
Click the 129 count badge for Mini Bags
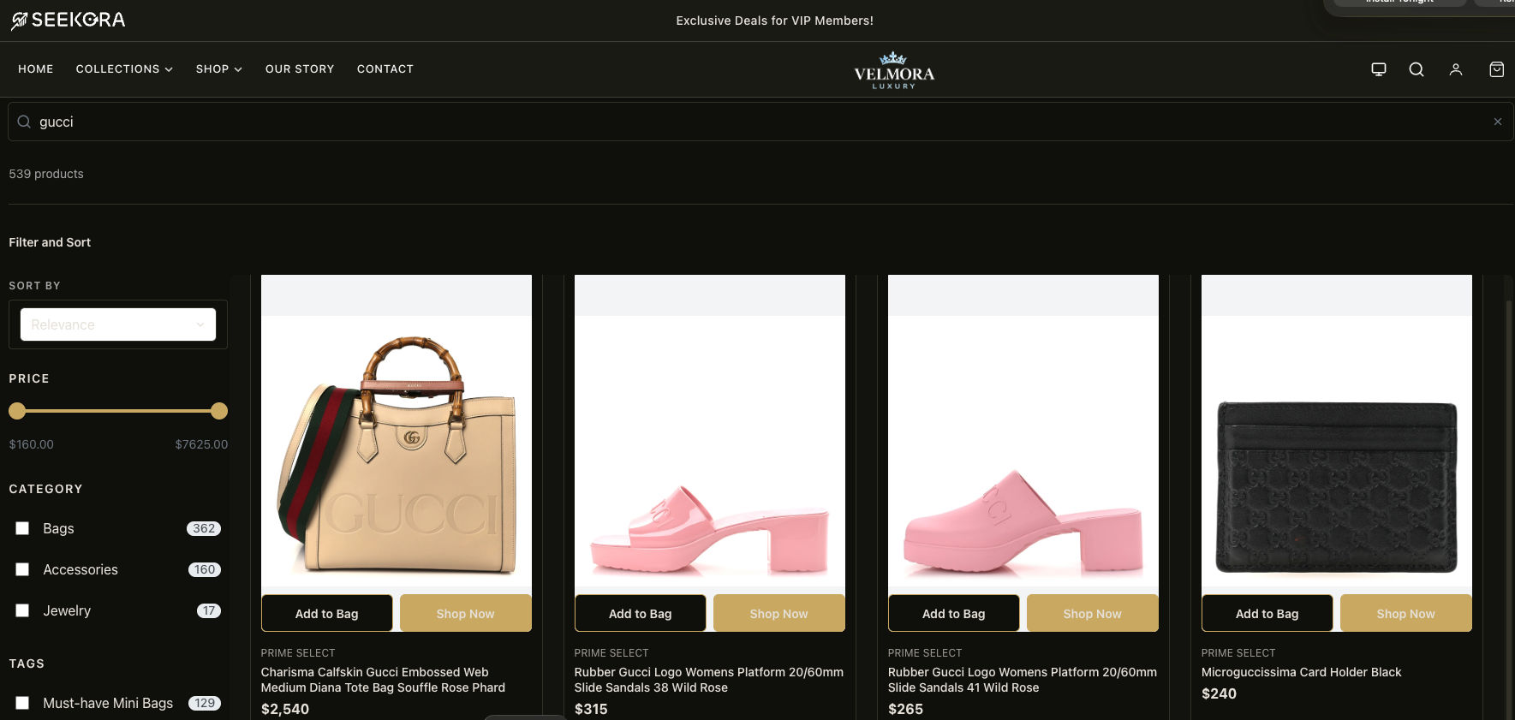pos(205,703)
